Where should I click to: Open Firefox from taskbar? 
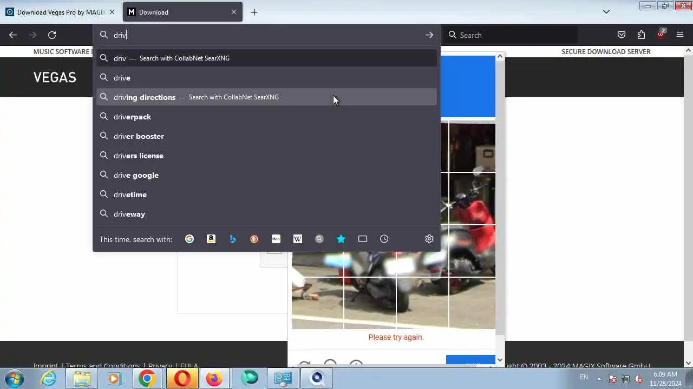pos(214,378)
